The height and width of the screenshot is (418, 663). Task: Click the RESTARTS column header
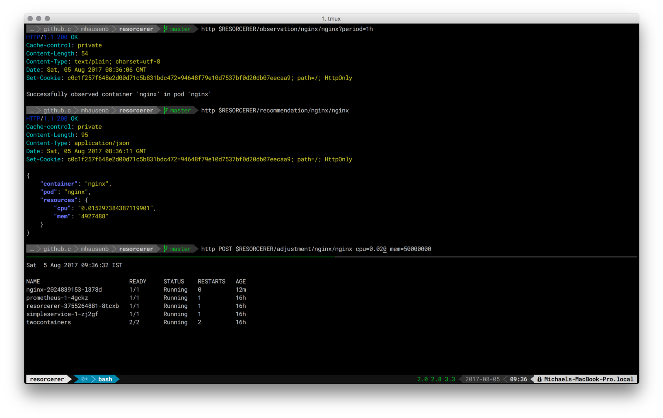coord(211,281)
